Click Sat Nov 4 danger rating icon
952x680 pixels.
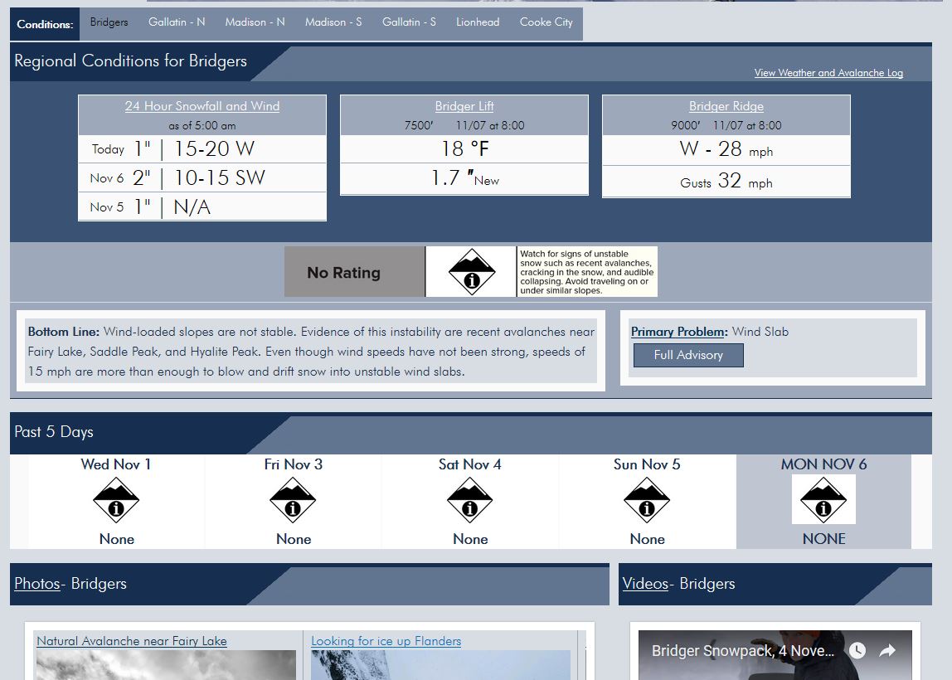click(470, 500)
